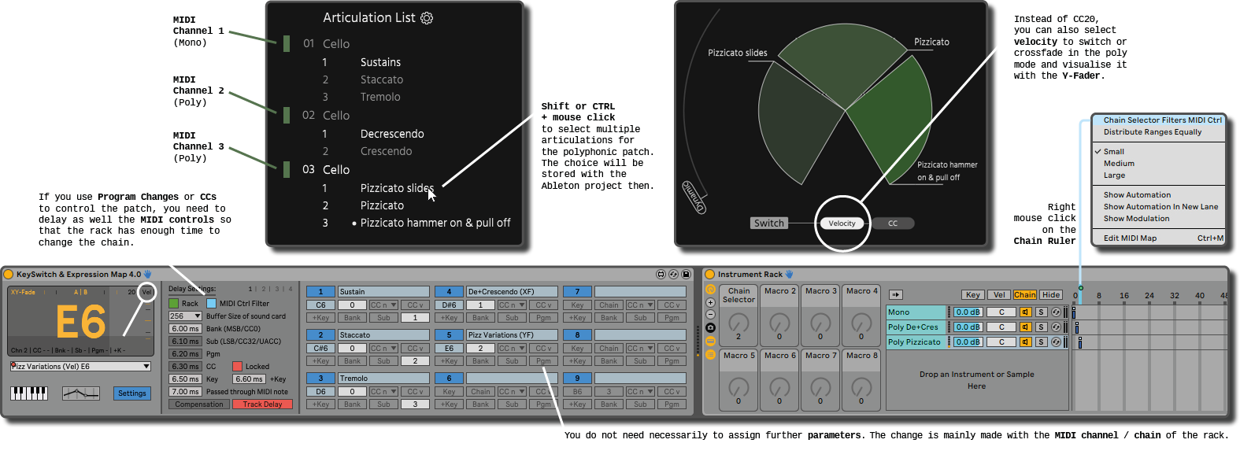The image size is (1240, 458).
Task: Adjust the Mono chain 0.0 dB volume
Action: coord(968,312)
